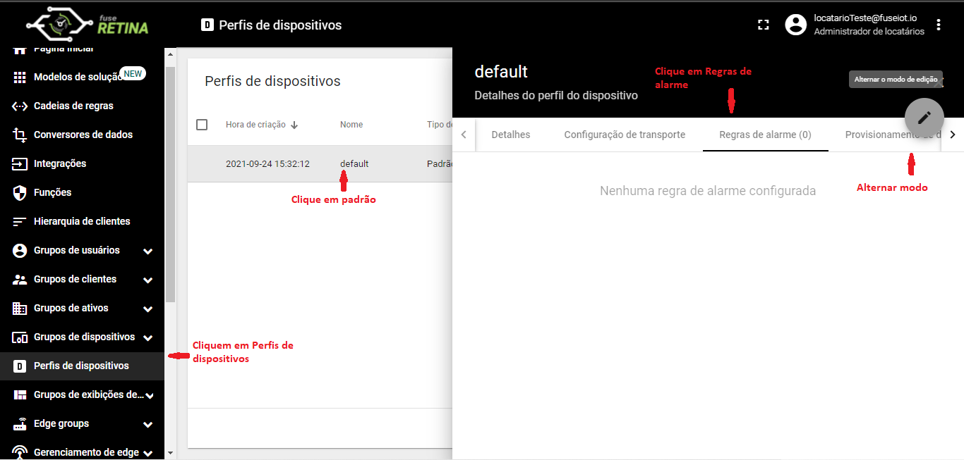Click the Funções shield icon

tap(20, 192)
